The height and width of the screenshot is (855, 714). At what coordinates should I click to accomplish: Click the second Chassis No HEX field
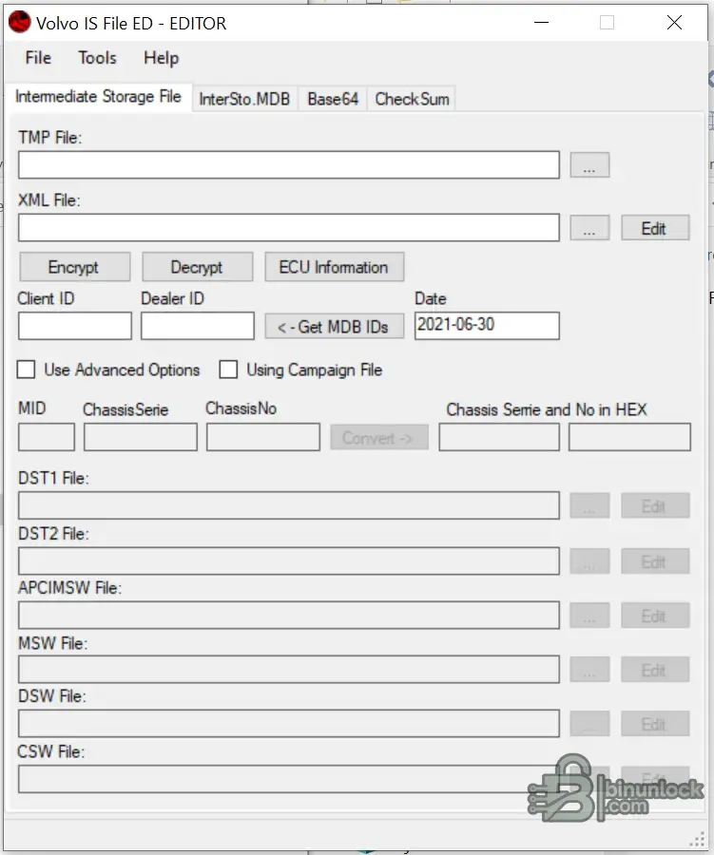coord(629,437)
